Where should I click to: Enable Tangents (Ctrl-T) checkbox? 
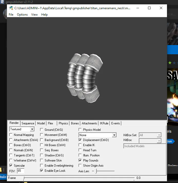11,155
